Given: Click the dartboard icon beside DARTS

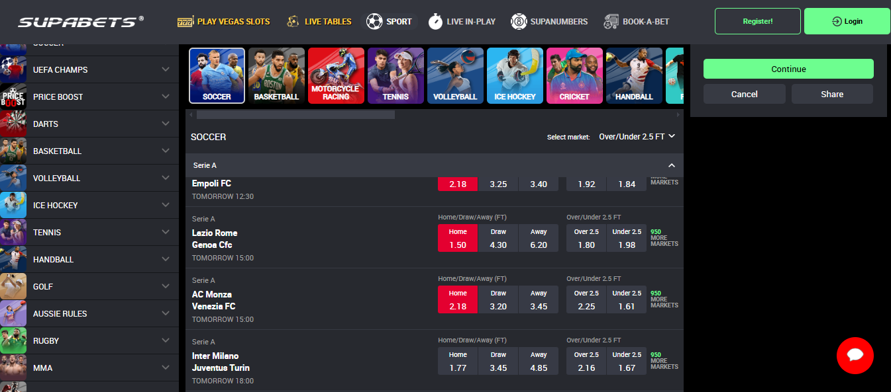Looking at the screenshot, I should [13, 124].
